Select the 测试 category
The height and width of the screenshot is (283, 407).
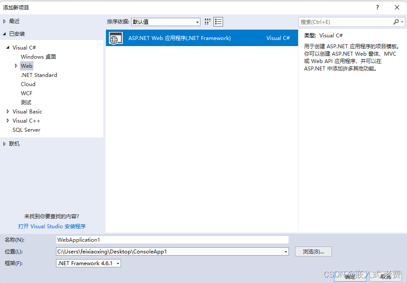[x=25, y=102]
